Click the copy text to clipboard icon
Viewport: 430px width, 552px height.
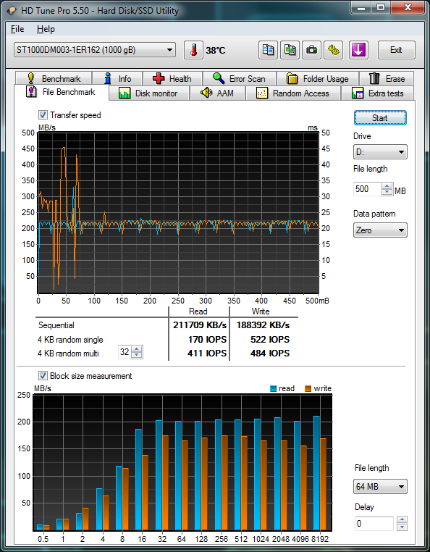click(268, 50)
